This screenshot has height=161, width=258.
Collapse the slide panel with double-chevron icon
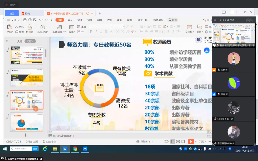7,41
